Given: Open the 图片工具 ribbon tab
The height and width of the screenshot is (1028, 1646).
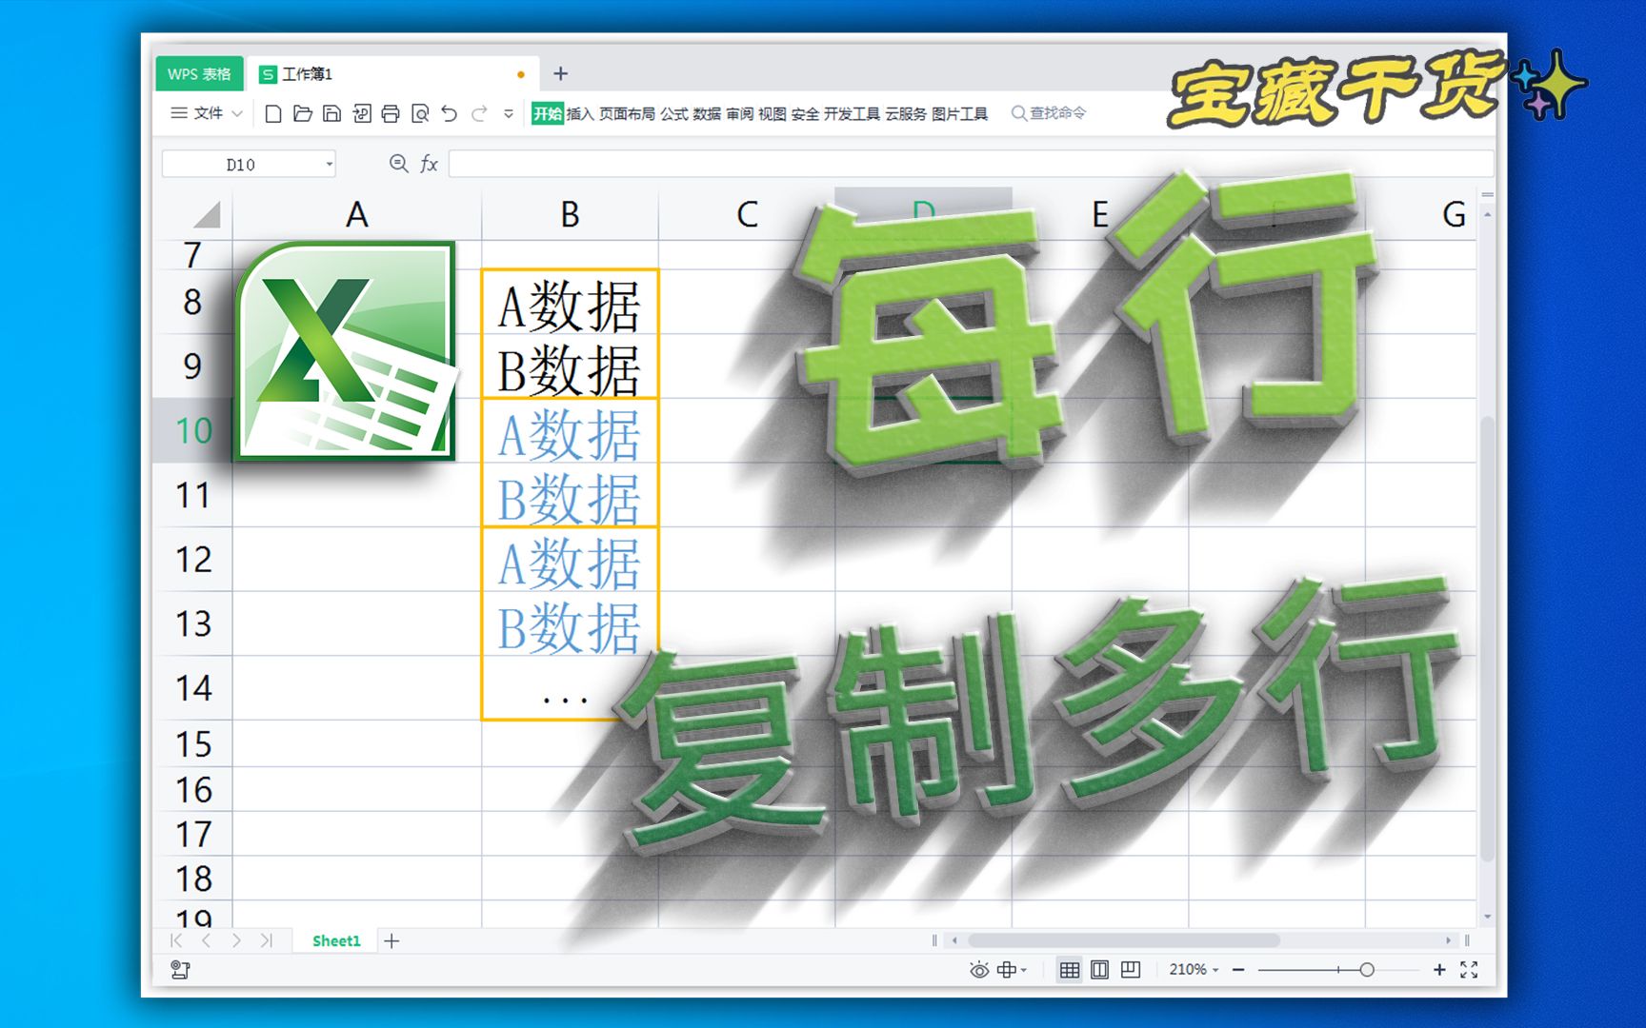Looking at the screenshot, I should pyautogui.click(x=959, y=114).
